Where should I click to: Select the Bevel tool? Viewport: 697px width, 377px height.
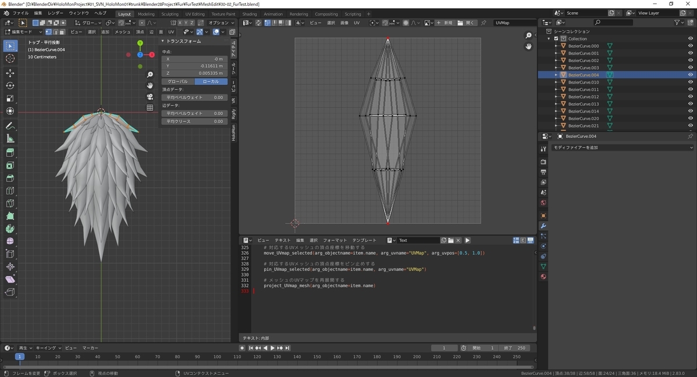click(x=10, y=178)
